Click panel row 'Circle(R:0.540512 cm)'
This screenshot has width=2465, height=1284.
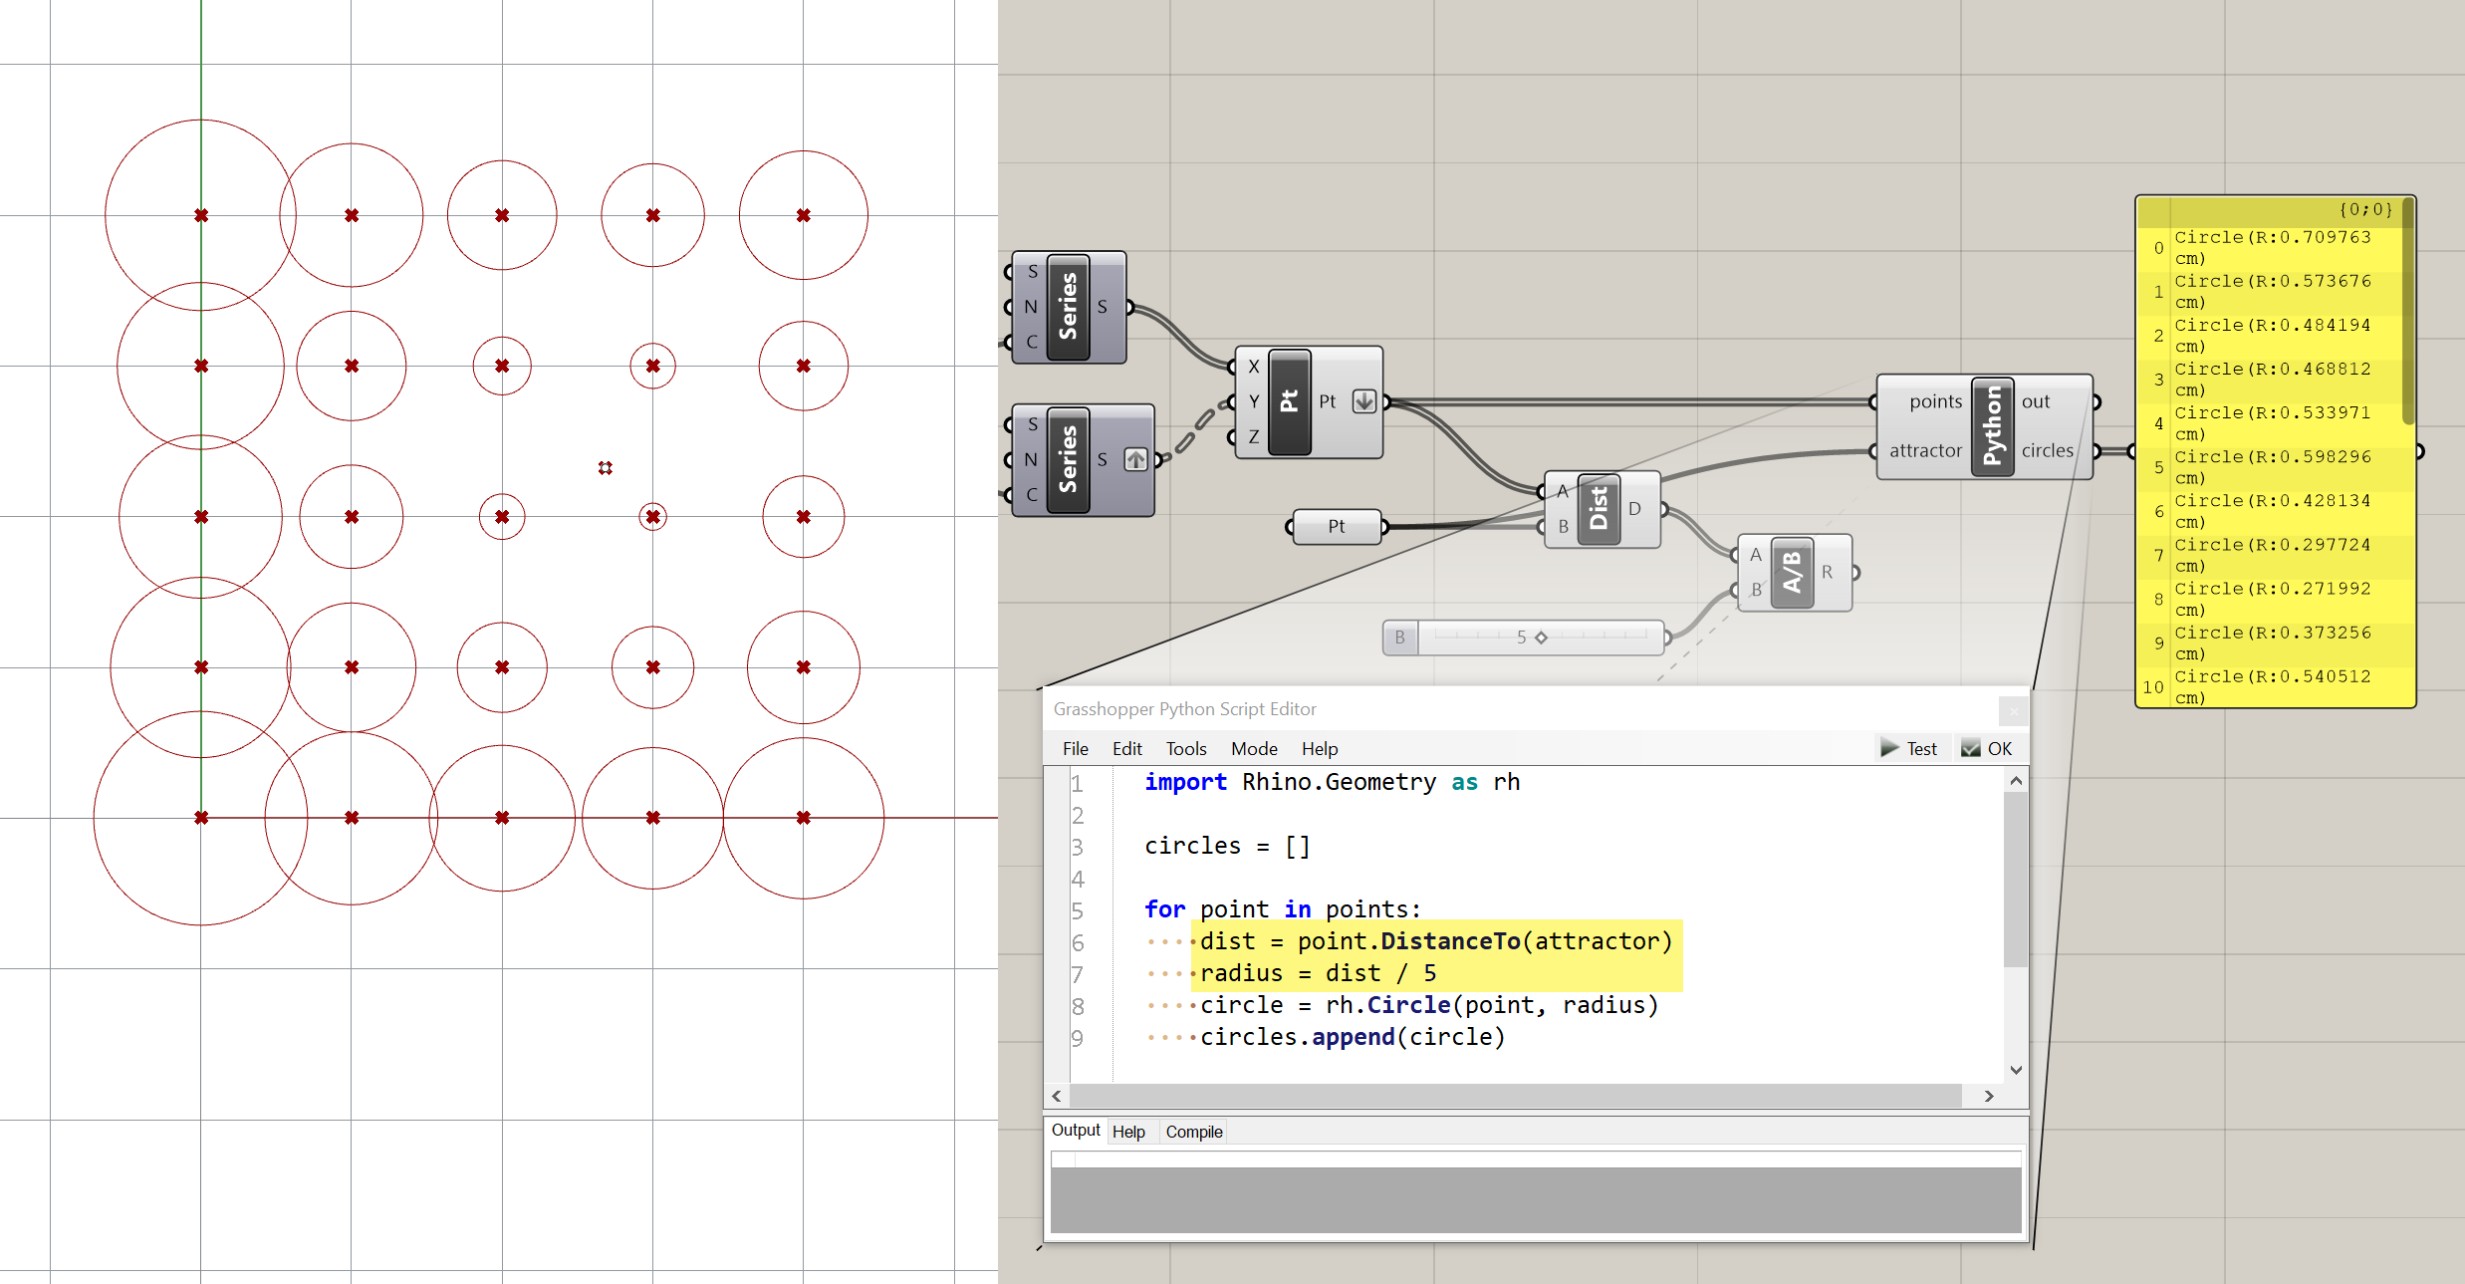point(2275,686)
